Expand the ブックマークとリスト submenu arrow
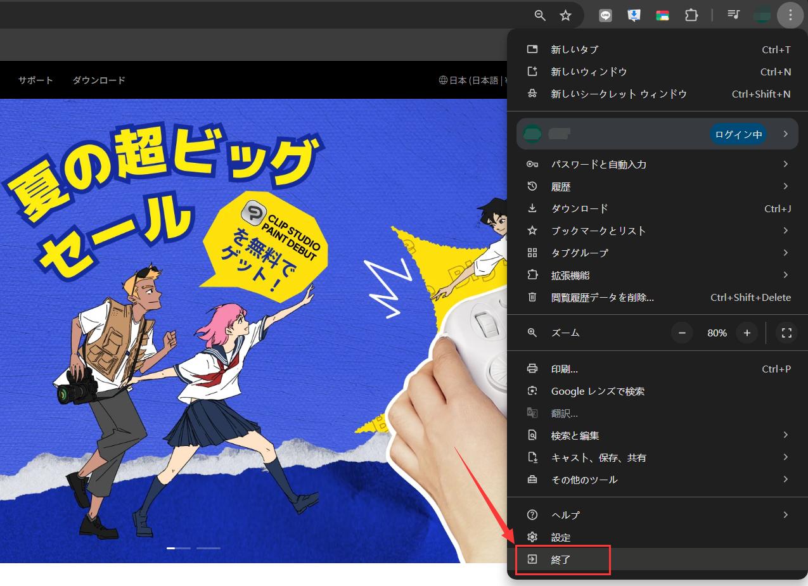The height and width of the screenshot is (586, 808). (x=786, y=231)
